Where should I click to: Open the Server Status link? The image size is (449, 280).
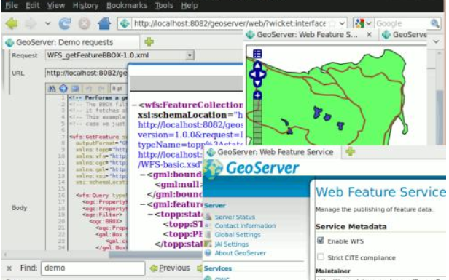235,217
